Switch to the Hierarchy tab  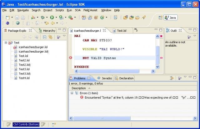click(x=47, y=31)
